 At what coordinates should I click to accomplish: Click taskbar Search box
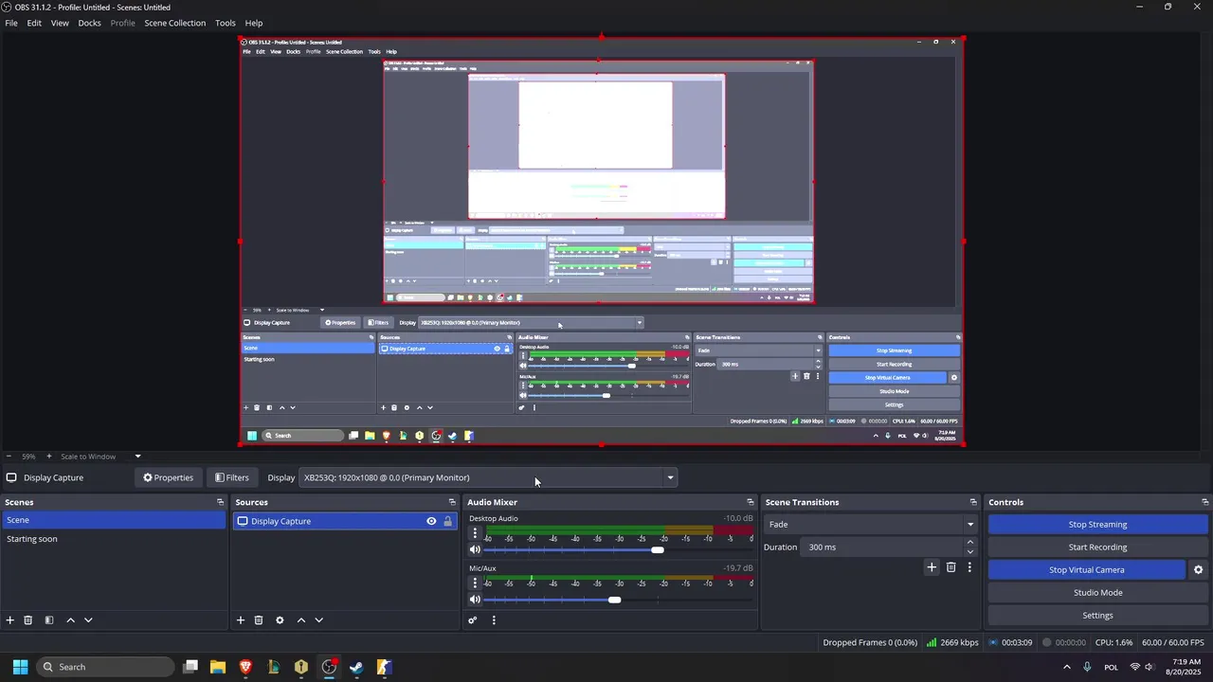click(105, 667)
